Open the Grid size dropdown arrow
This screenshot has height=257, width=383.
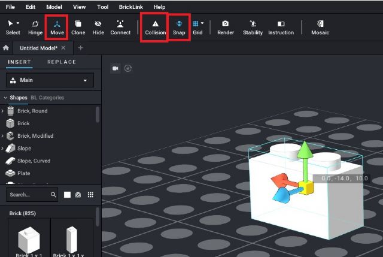[202, 23]
